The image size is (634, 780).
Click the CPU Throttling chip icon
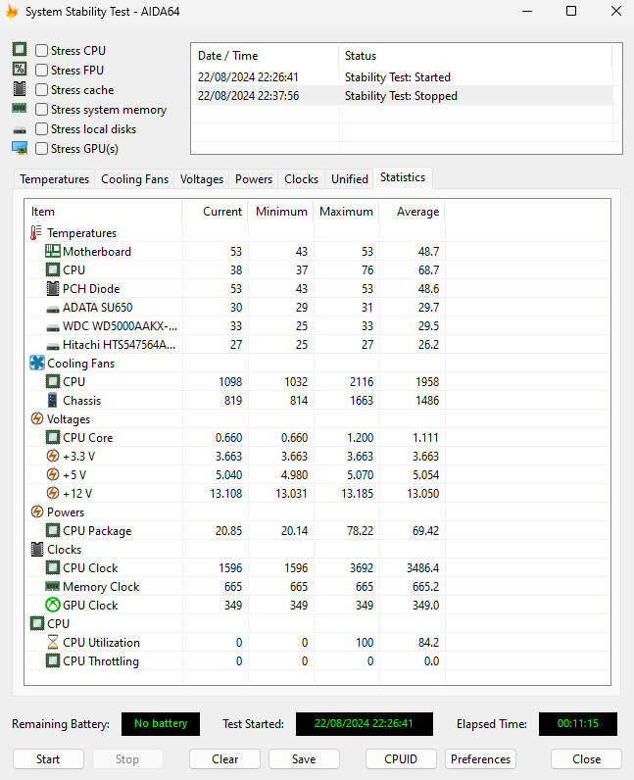(x=52, y=660)
